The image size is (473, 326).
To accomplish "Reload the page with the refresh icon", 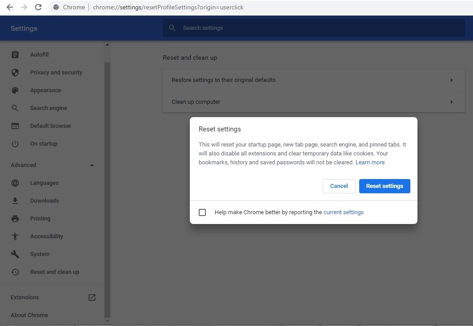I will [38, 7].
